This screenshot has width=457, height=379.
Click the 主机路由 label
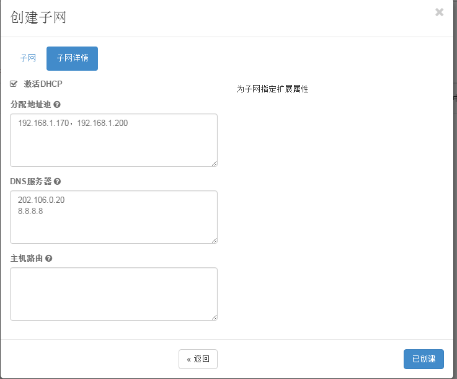pyautogui.click(x=27, y=258)
